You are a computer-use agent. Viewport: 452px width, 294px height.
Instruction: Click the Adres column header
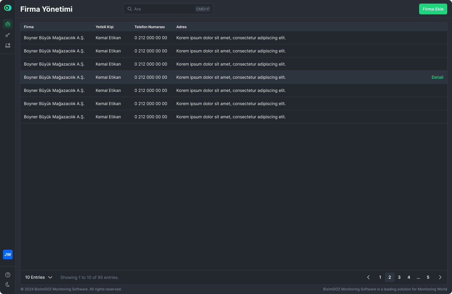pyautogui.click(x=181, y=27)
